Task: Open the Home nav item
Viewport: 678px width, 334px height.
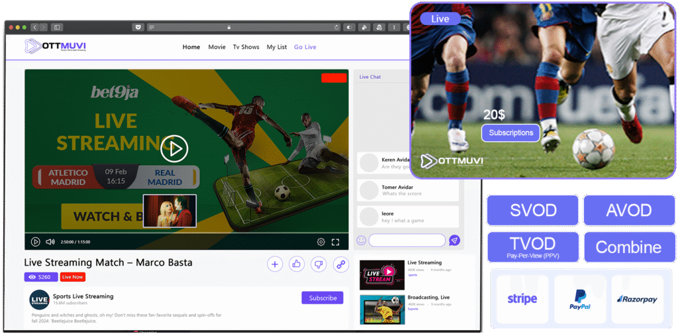Action: click(x=191, y=47)
